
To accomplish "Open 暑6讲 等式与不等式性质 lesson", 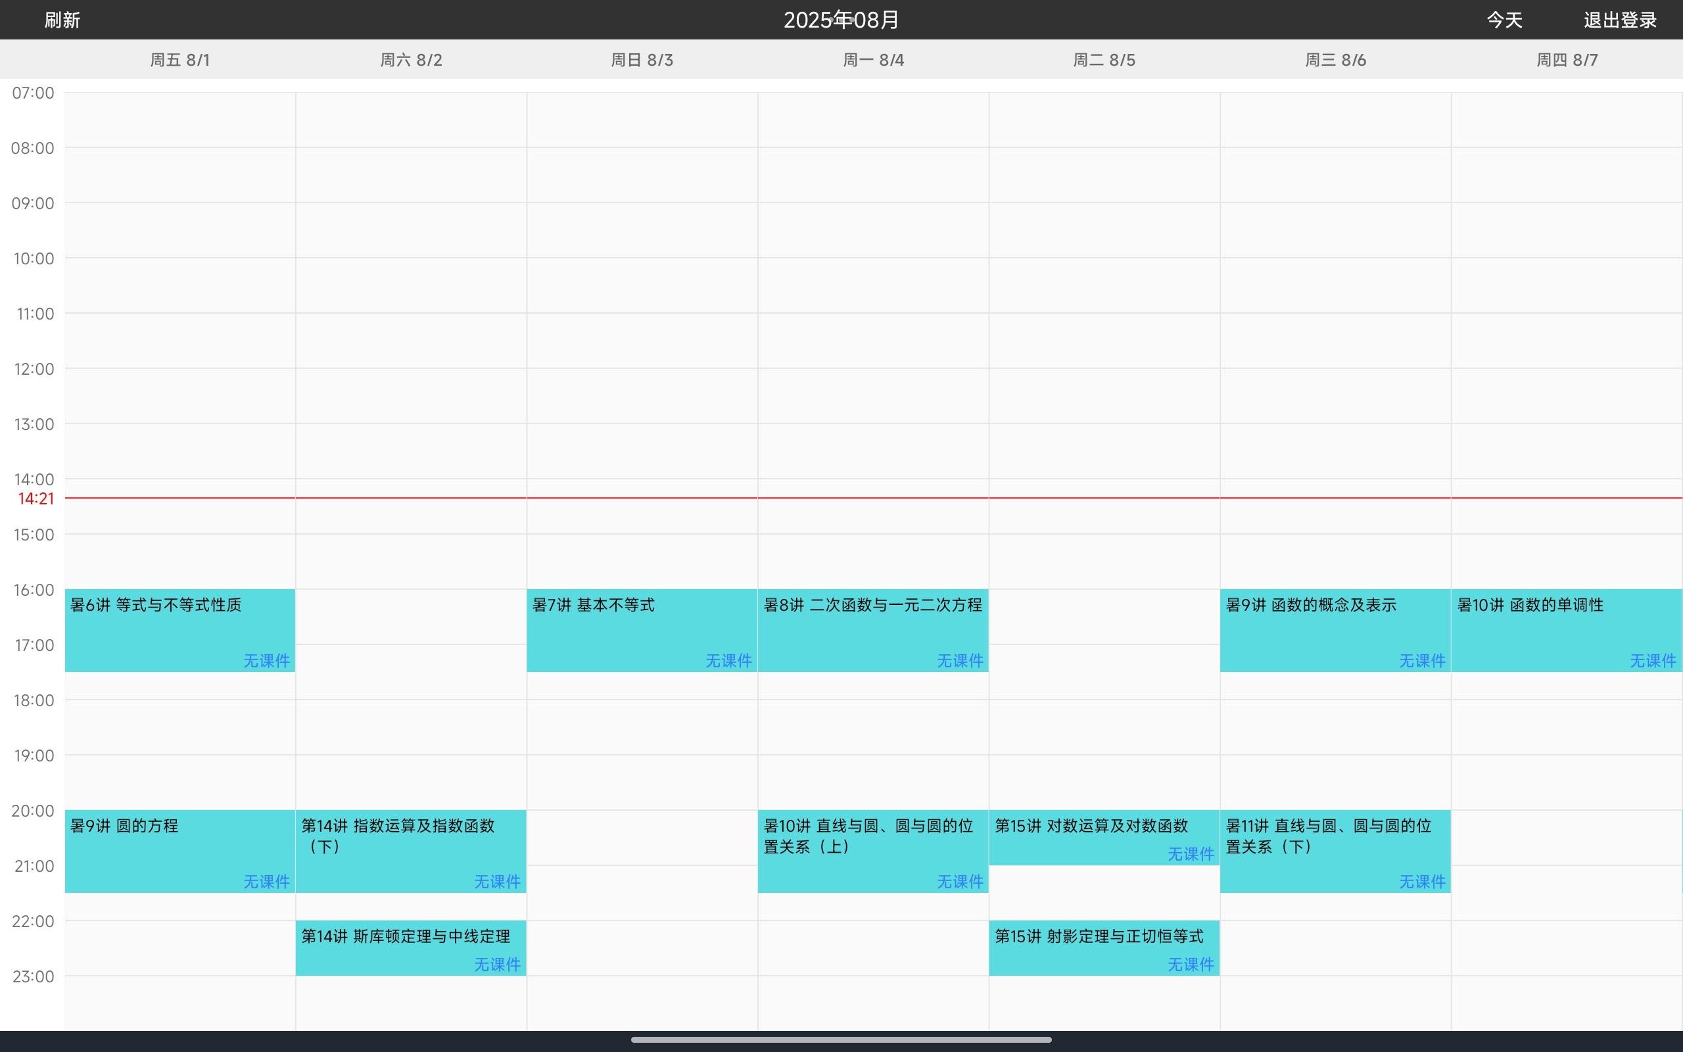I will point(156,606).
